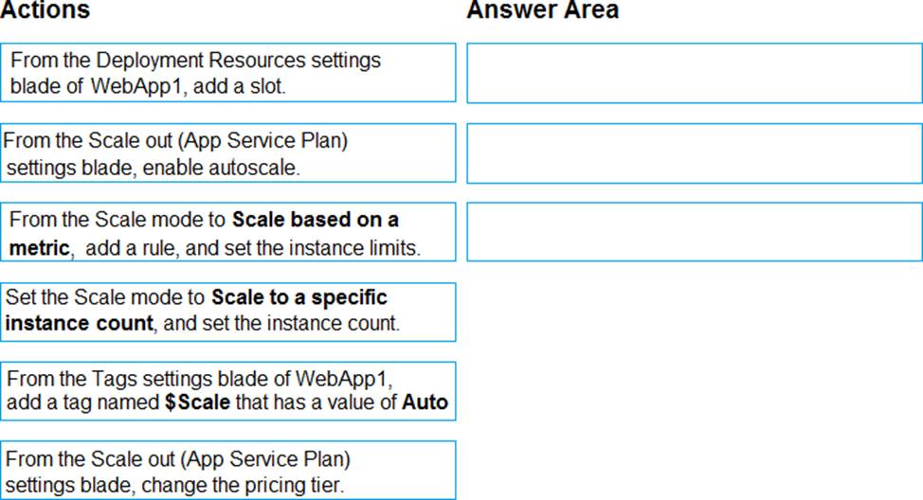Click the bold $Scale tag name
This screenshot has height=500, width=923.
(198, 402)
